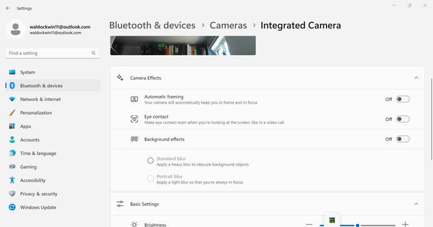Click the Apps icon in sidebar

tap(12, 126)
